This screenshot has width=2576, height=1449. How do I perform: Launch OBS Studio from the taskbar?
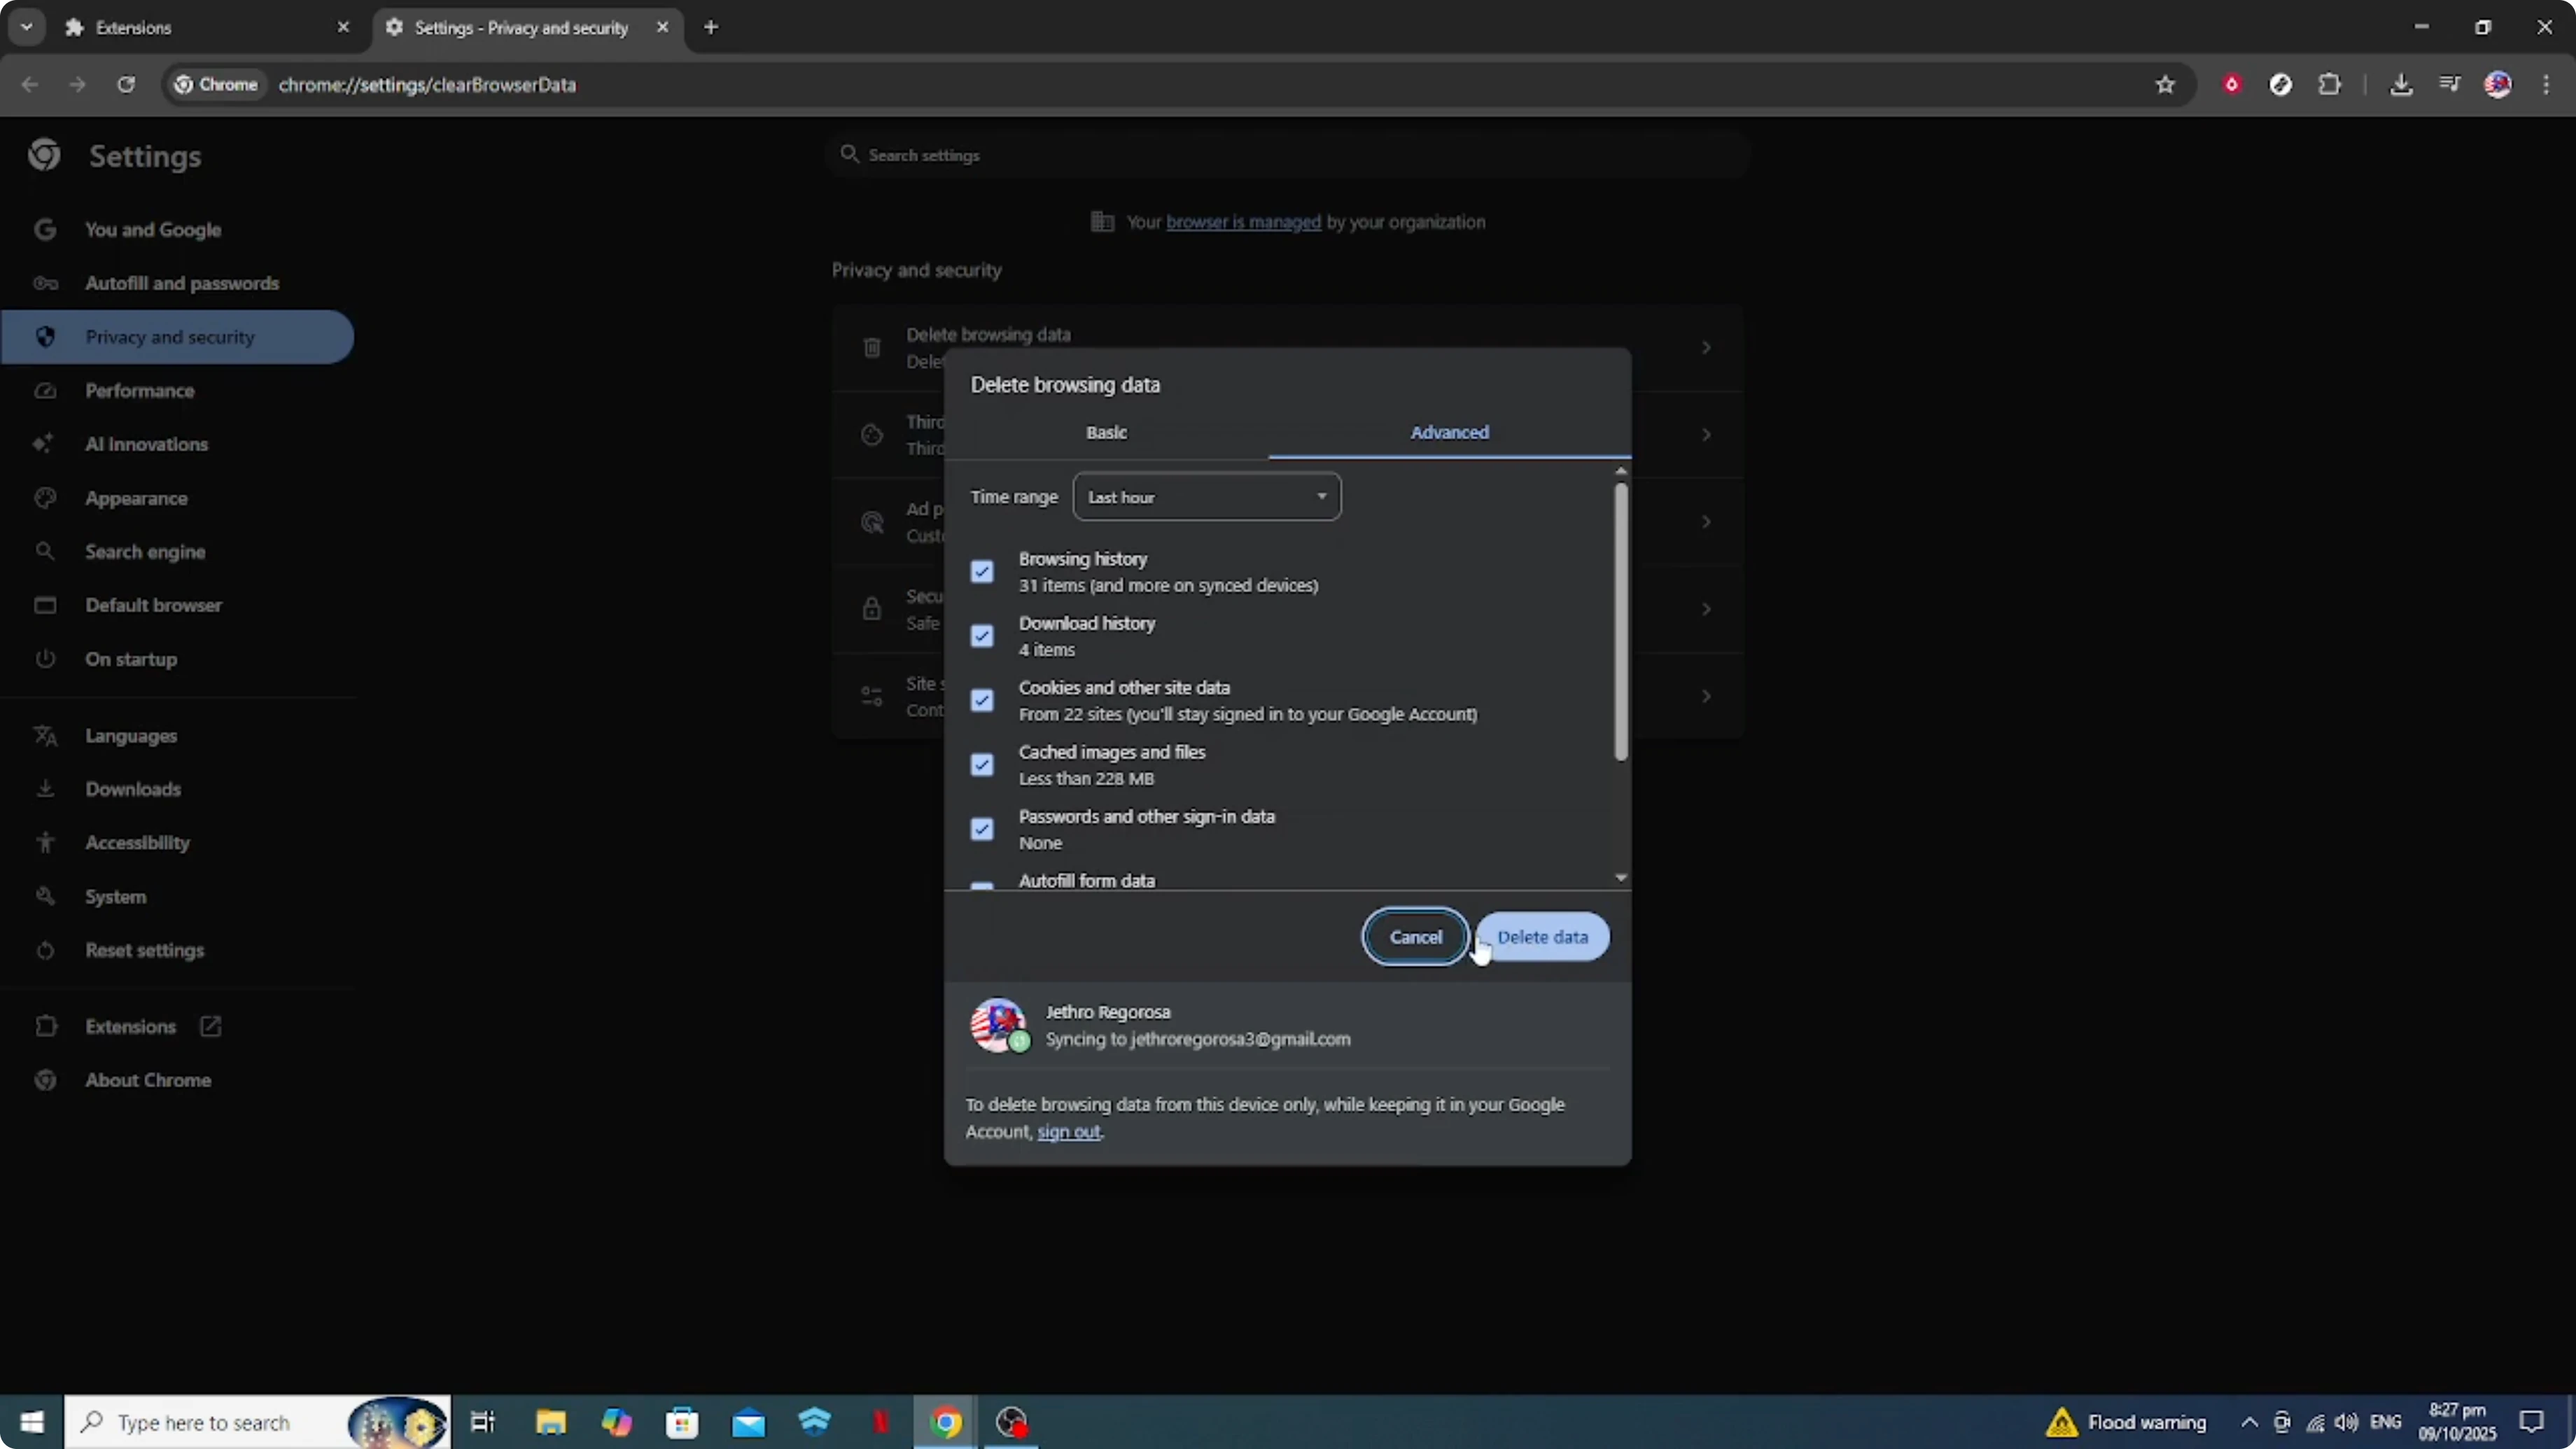[1012, 1422]
